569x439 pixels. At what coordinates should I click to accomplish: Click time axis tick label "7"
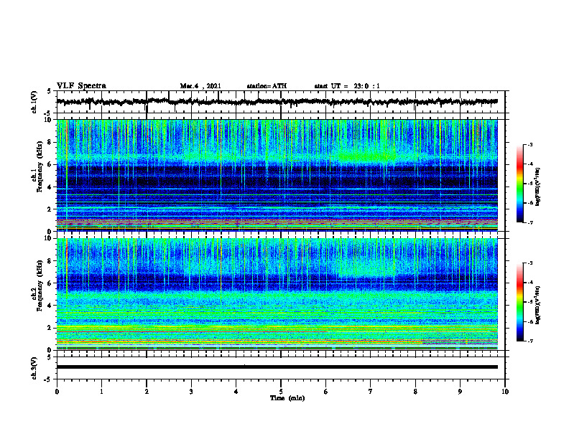(371, 392)
